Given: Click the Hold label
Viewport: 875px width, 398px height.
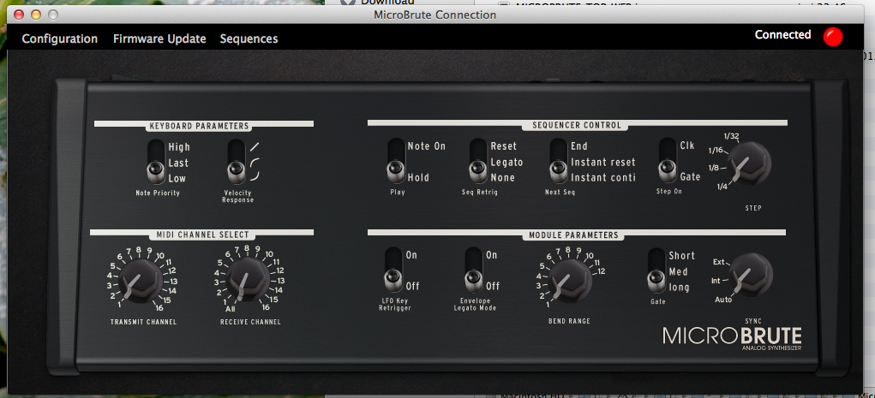Looking at the screenshot, I should coord(418,177).
